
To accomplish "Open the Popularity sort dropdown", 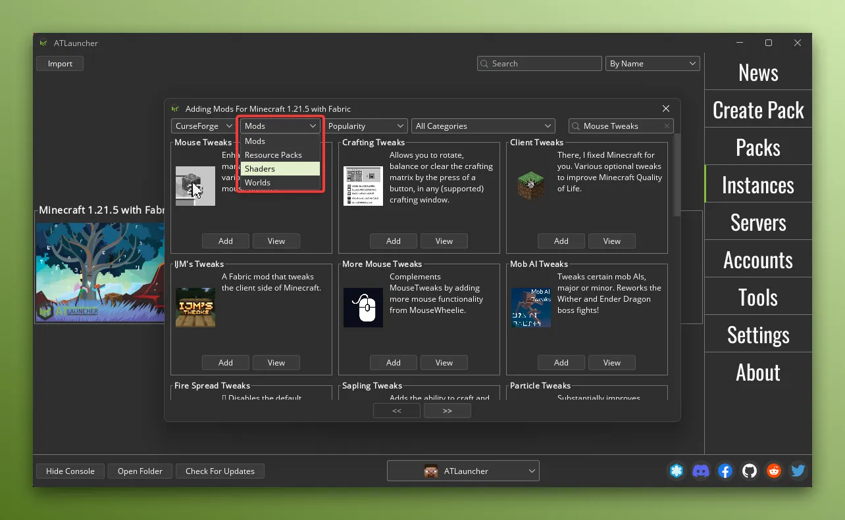I will (366, 126).
